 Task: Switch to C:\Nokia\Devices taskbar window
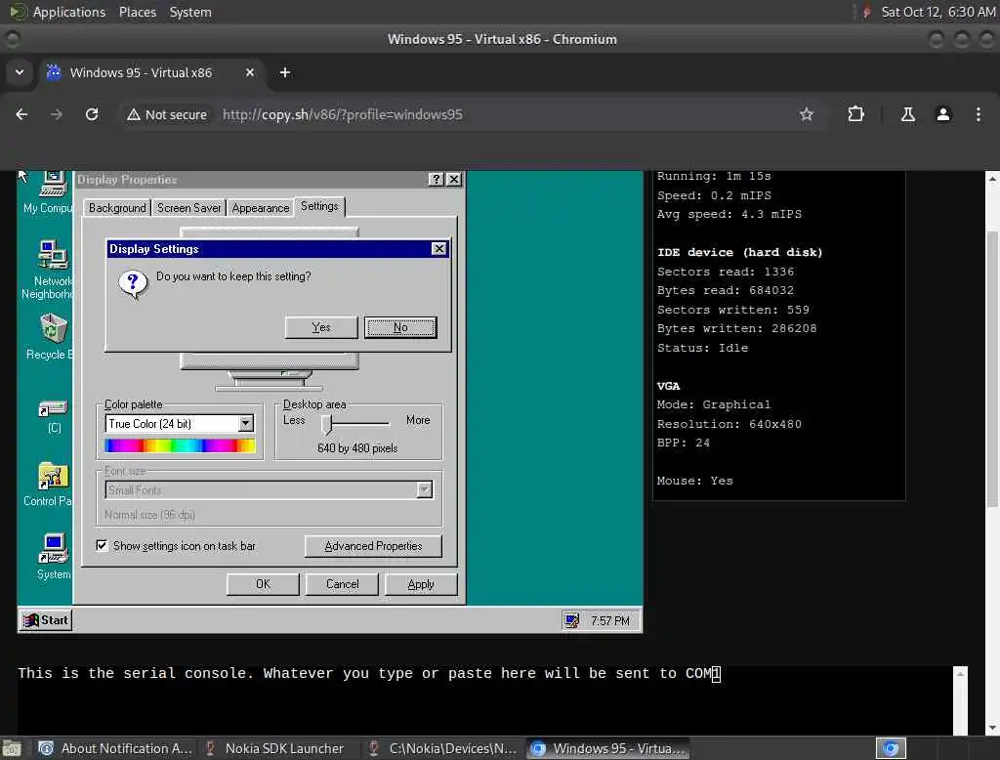tap(444, 748)
